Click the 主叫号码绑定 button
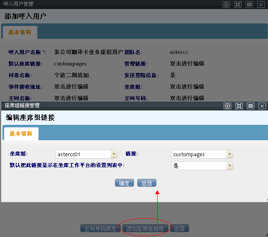 [100, 229]
